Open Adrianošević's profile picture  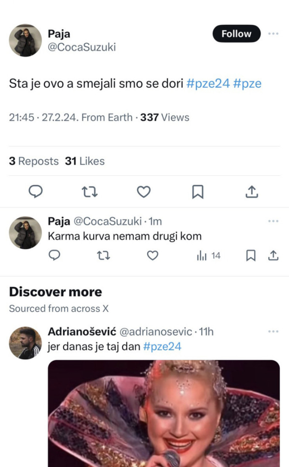25,343
